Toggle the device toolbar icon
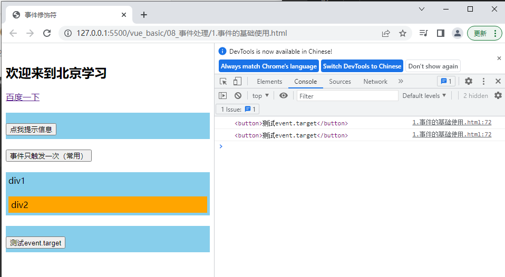This screenshot has width=505, height=277. [x=237, y=82]
